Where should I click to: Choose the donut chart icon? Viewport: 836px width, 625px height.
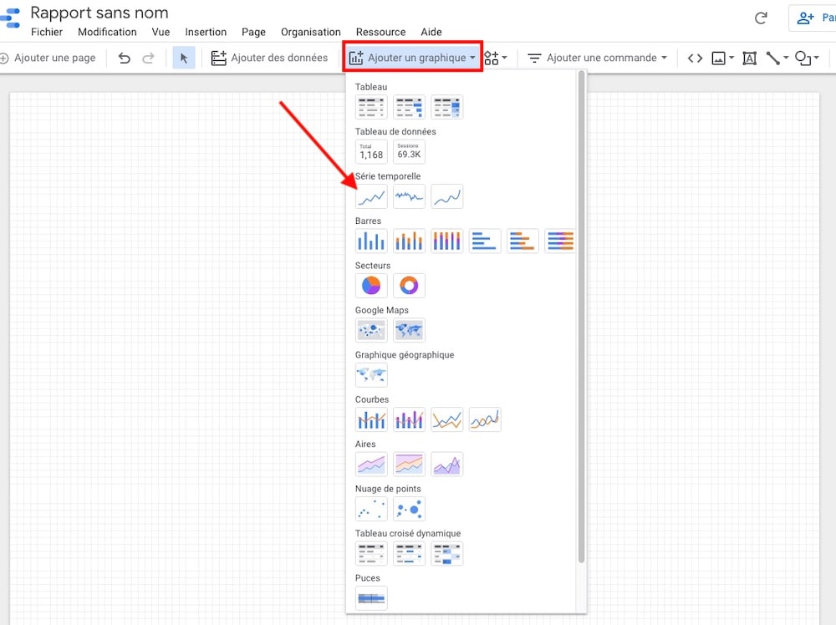pos(409,286)
